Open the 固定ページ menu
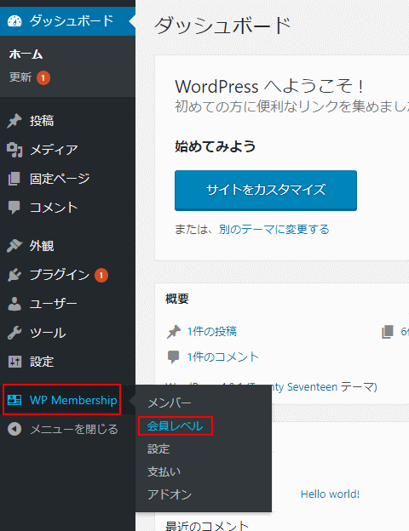This screenshot has height=531, width=409. pyautogui.click(x=67, y=179)
